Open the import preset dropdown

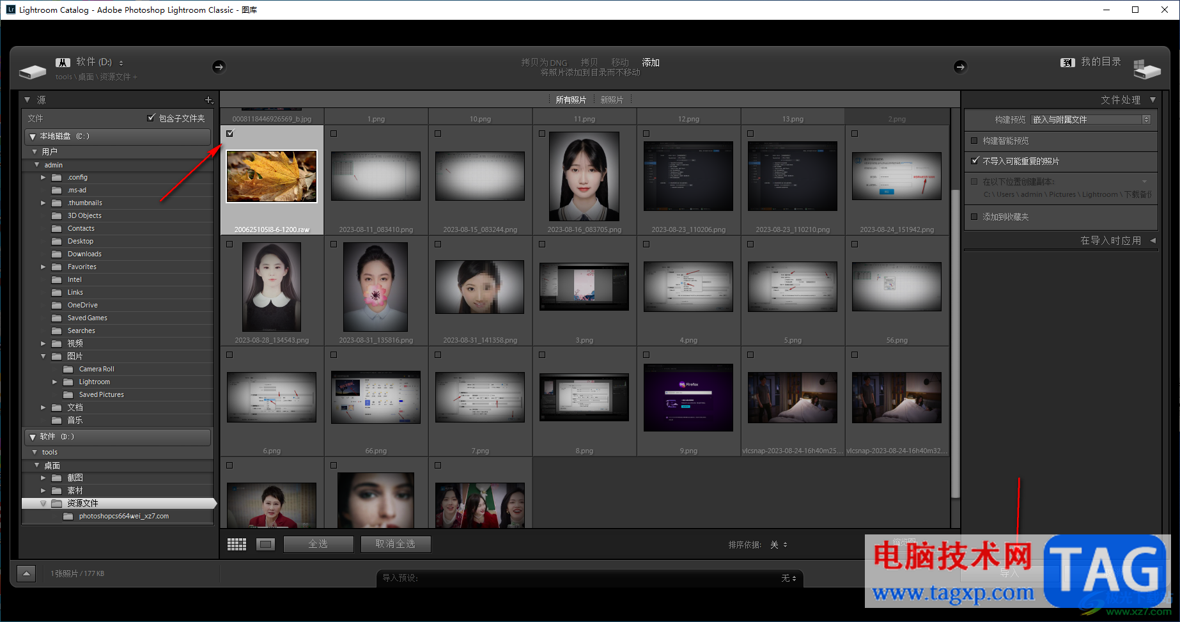(x=788, y=578)
